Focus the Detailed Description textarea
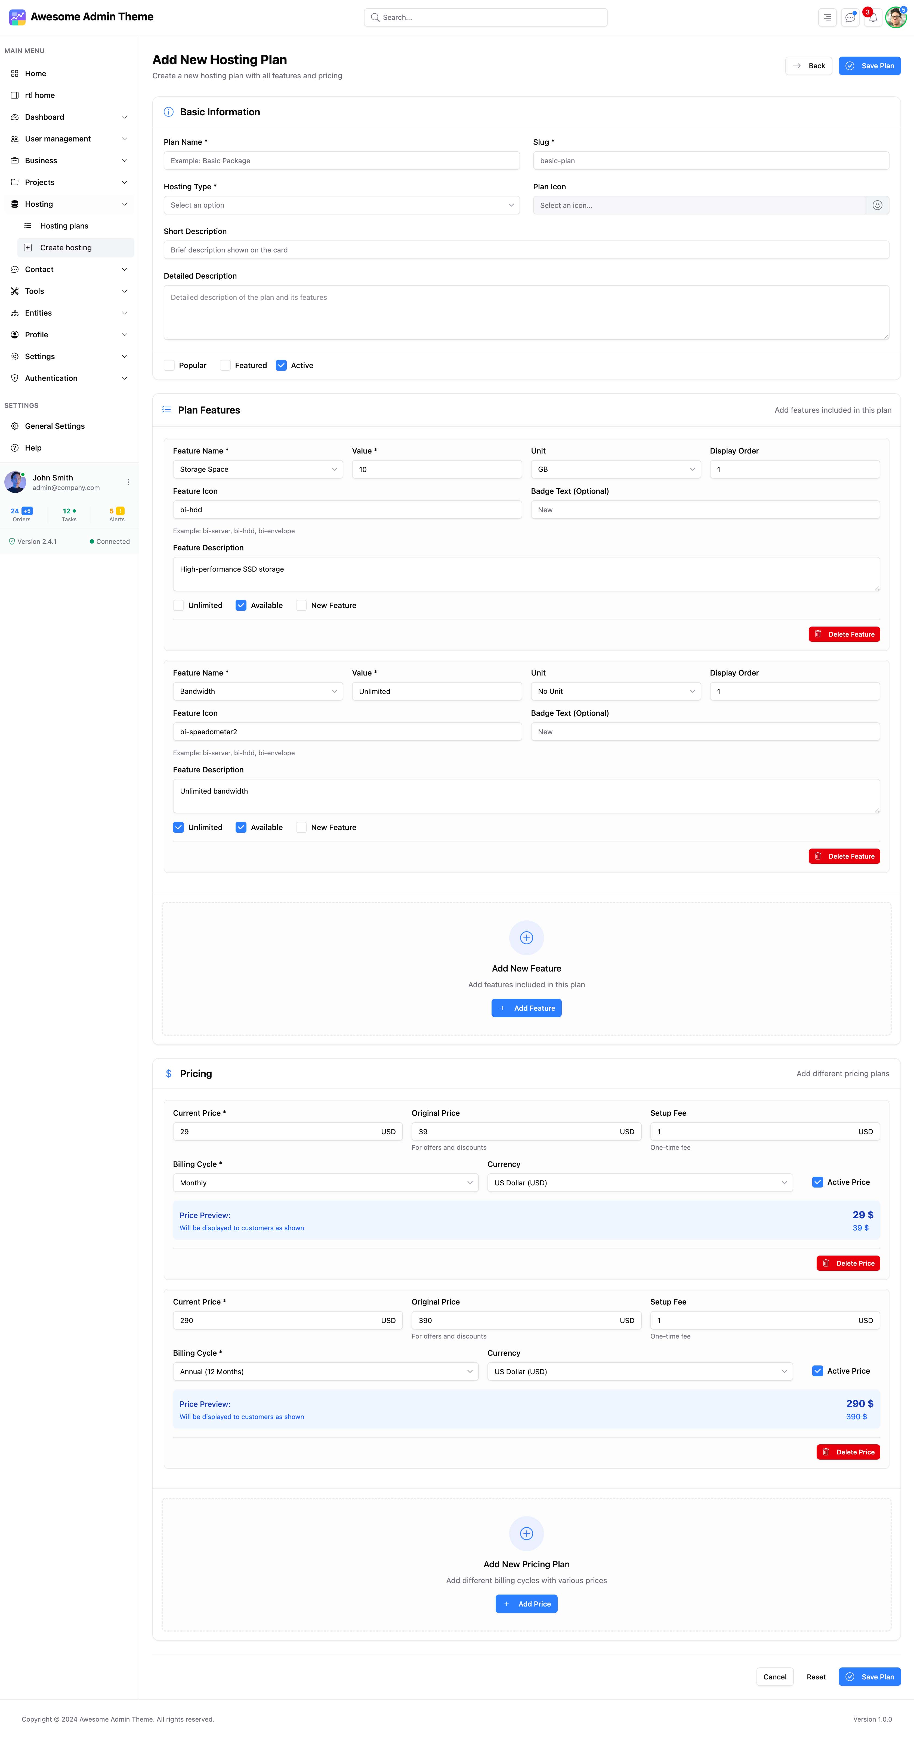This screenshot has height=1739, width=914. pos(527,313)
